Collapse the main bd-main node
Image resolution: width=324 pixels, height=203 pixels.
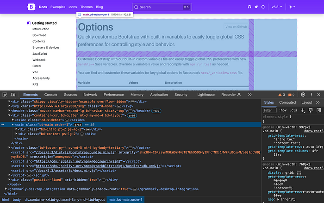(x=13, y=125)
